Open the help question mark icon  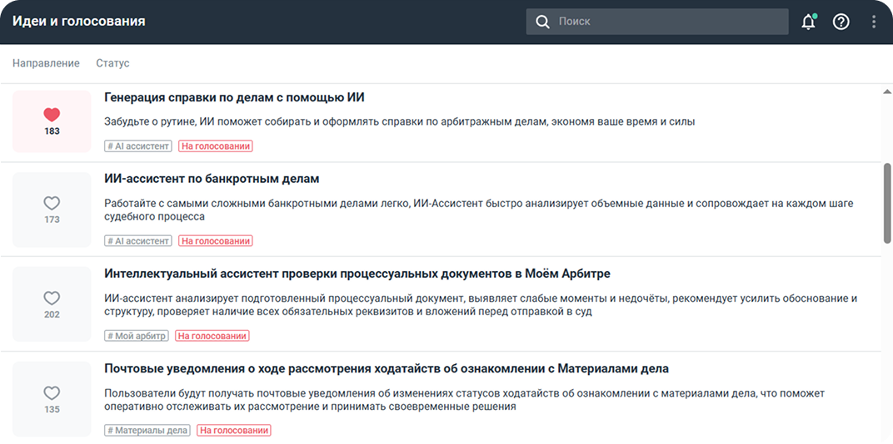pos(841,22)
